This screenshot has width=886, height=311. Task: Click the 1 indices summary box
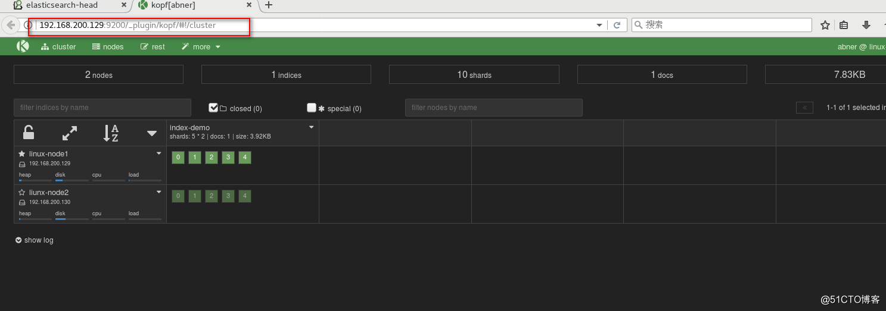click(x=286, y=74)
